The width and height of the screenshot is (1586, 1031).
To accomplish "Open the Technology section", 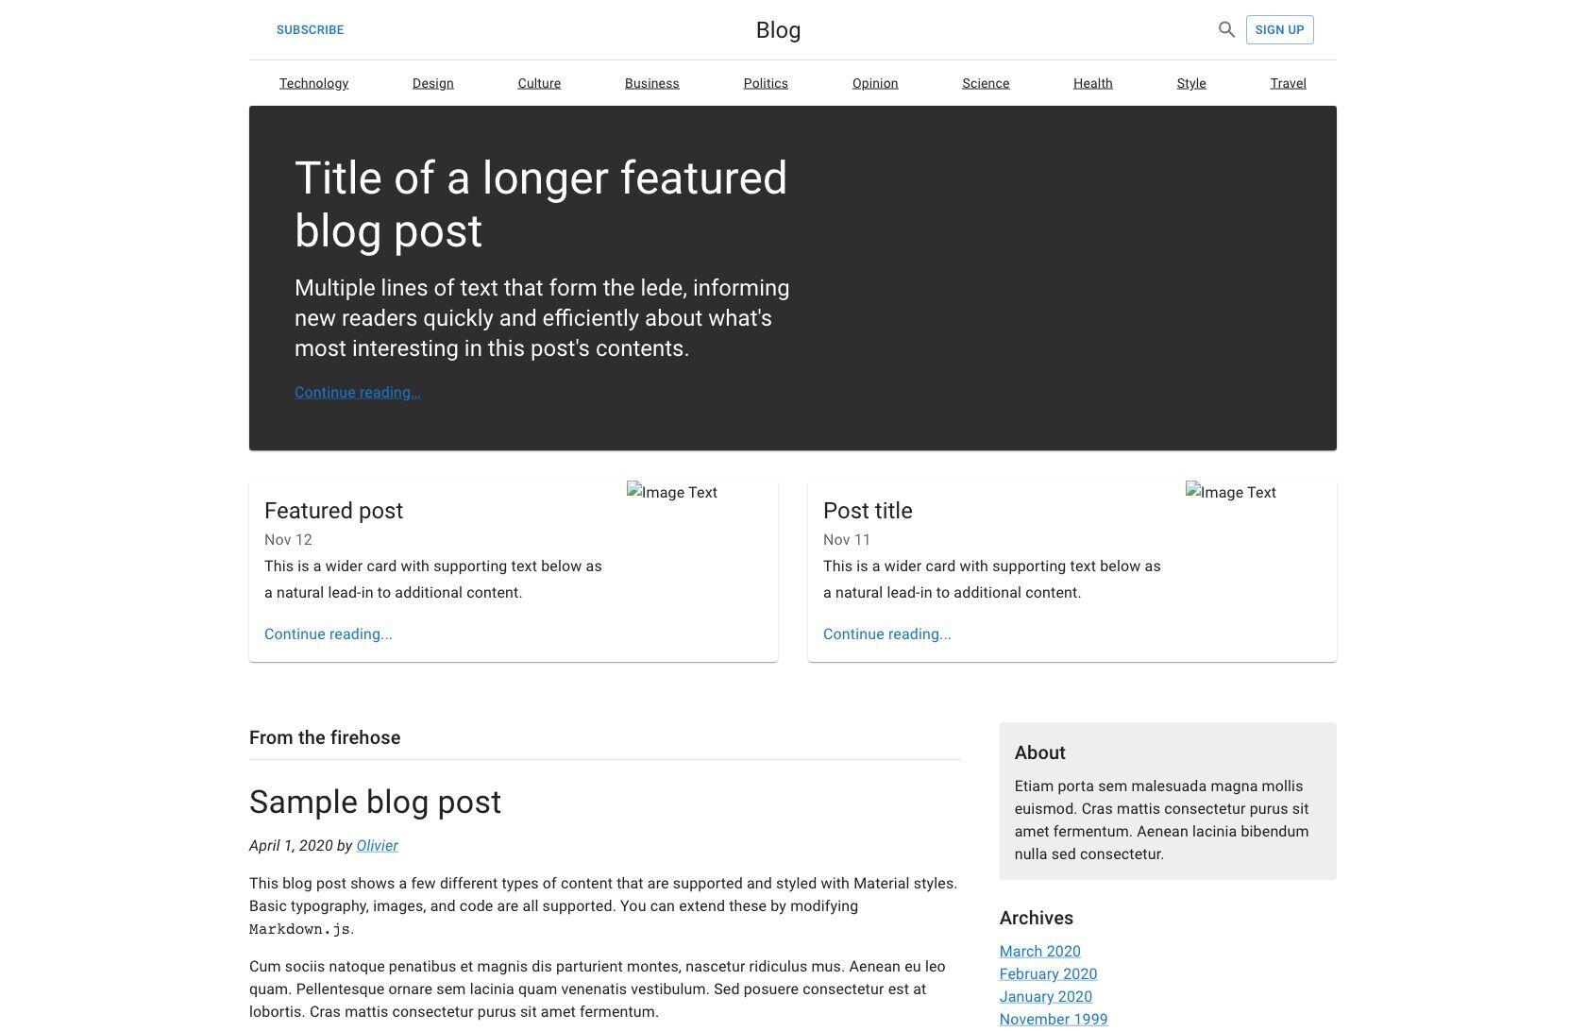I will (x=313, y=83).
